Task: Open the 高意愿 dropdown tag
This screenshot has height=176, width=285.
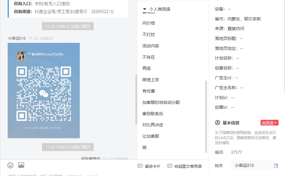Action: click(269, 123)
